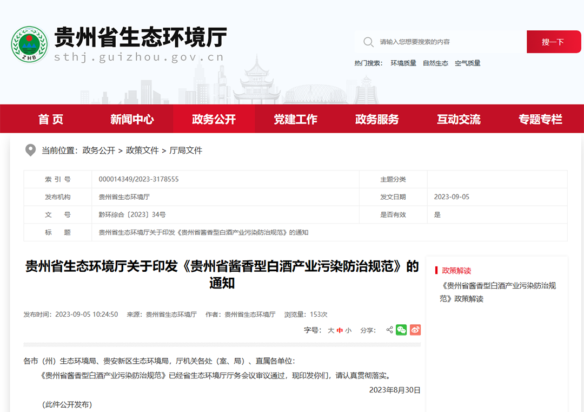Click the 是否有效 value 是
This screenshot has width=584, height=412.
point(437,215)
